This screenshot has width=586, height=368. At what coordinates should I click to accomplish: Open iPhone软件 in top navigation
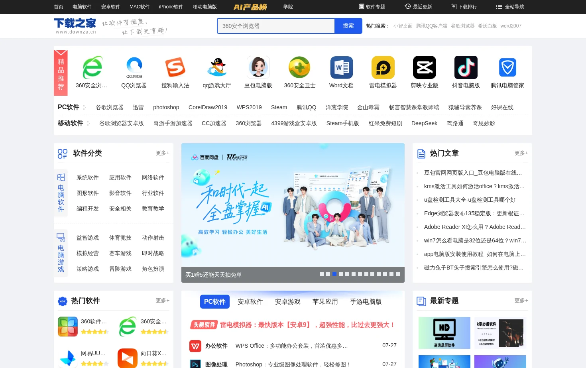(x=171, y=7)
